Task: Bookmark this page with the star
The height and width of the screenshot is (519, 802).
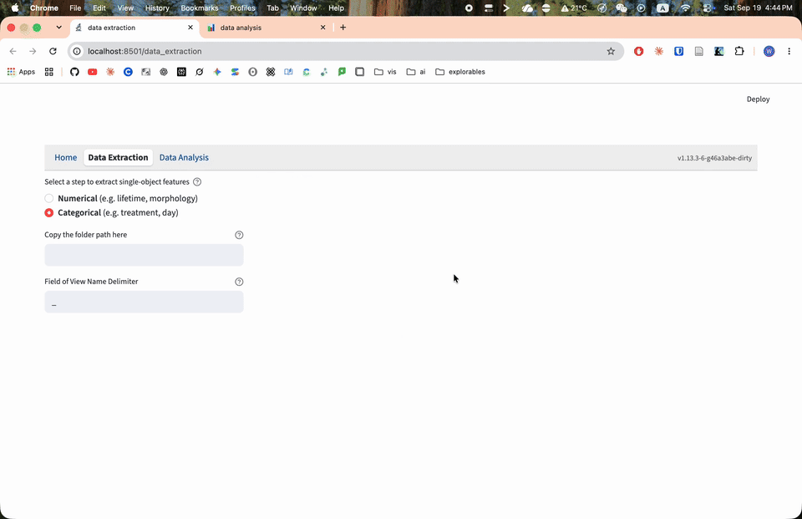Action: pyautogui.click(x=611, y=51)
